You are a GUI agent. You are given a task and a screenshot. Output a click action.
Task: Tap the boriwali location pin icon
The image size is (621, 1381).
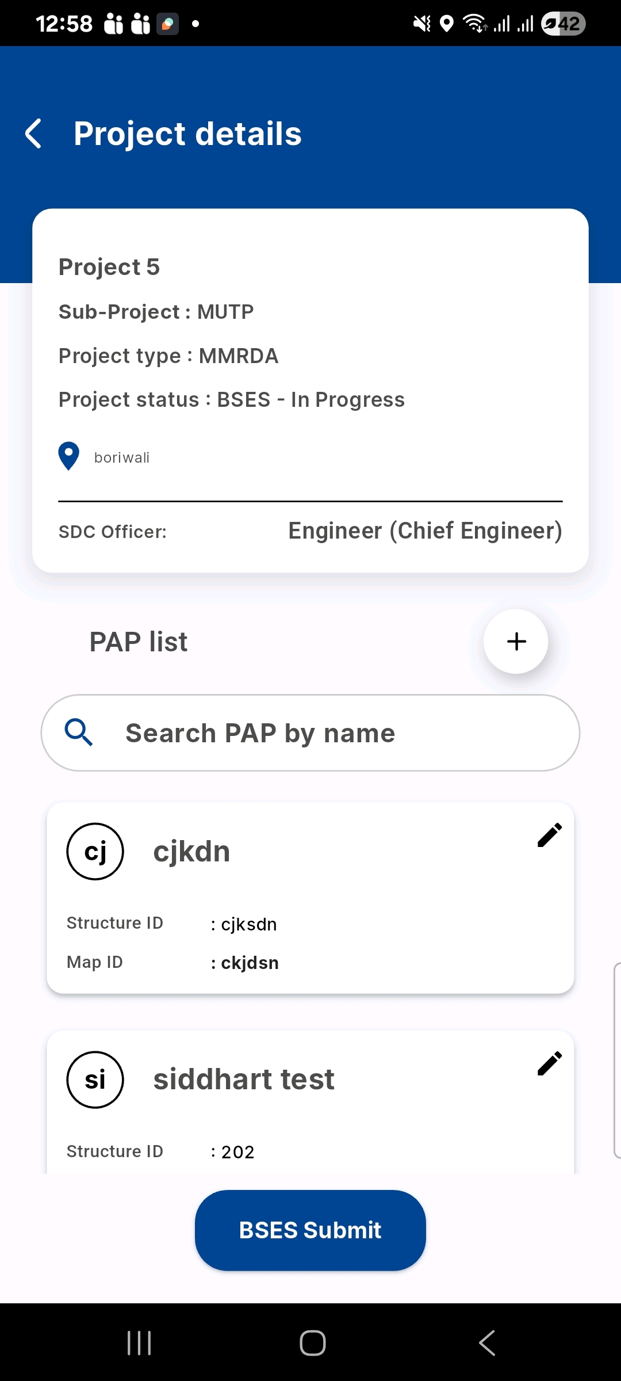[x=69, y=456]
